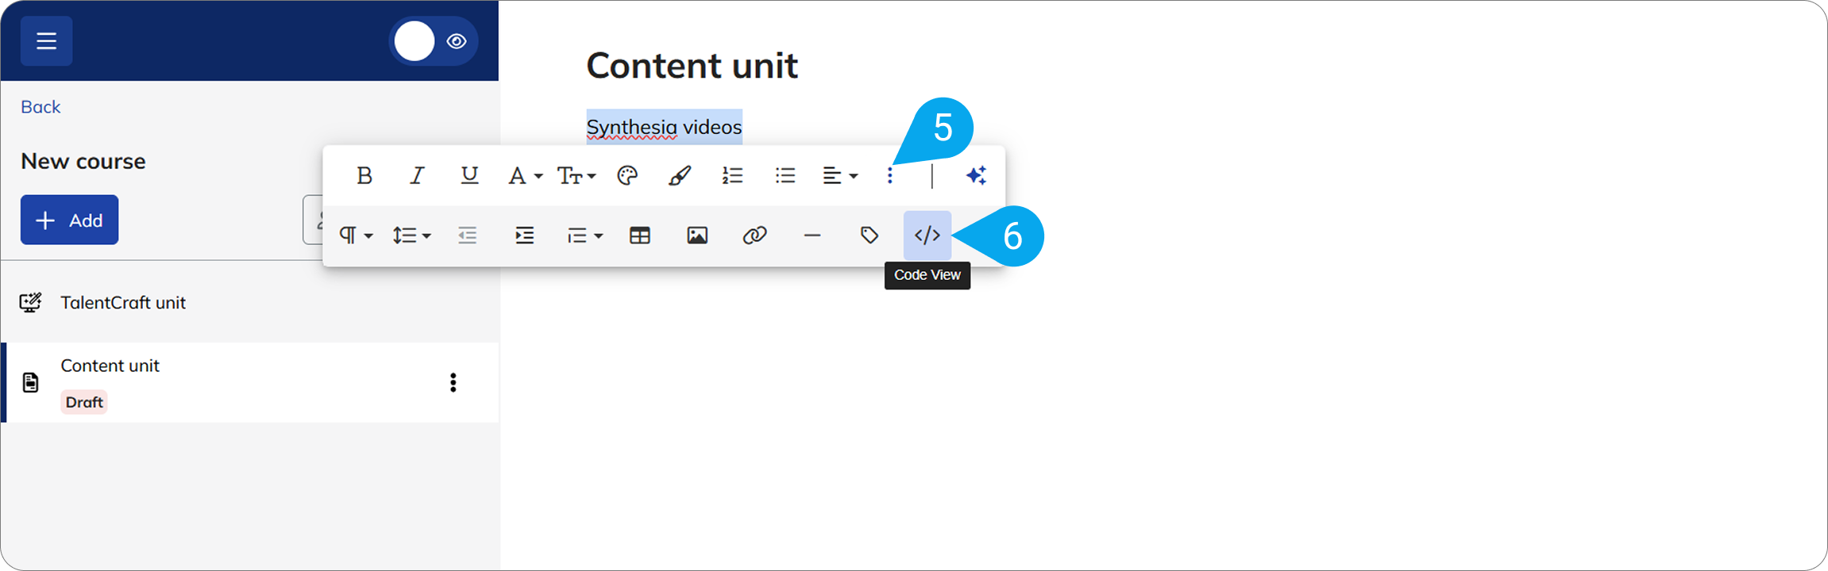Open the paragraph format dropdown
This screenshot has height=571, width=1828.
coord(355,236)
